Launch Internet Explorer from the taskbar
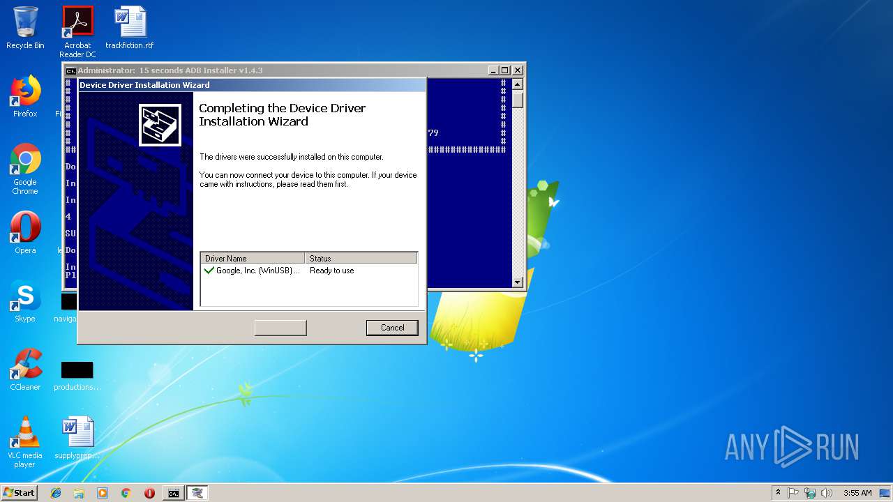The width and height of the screenshot is (893, 502). pyautogui.click(x=56, y=493)
